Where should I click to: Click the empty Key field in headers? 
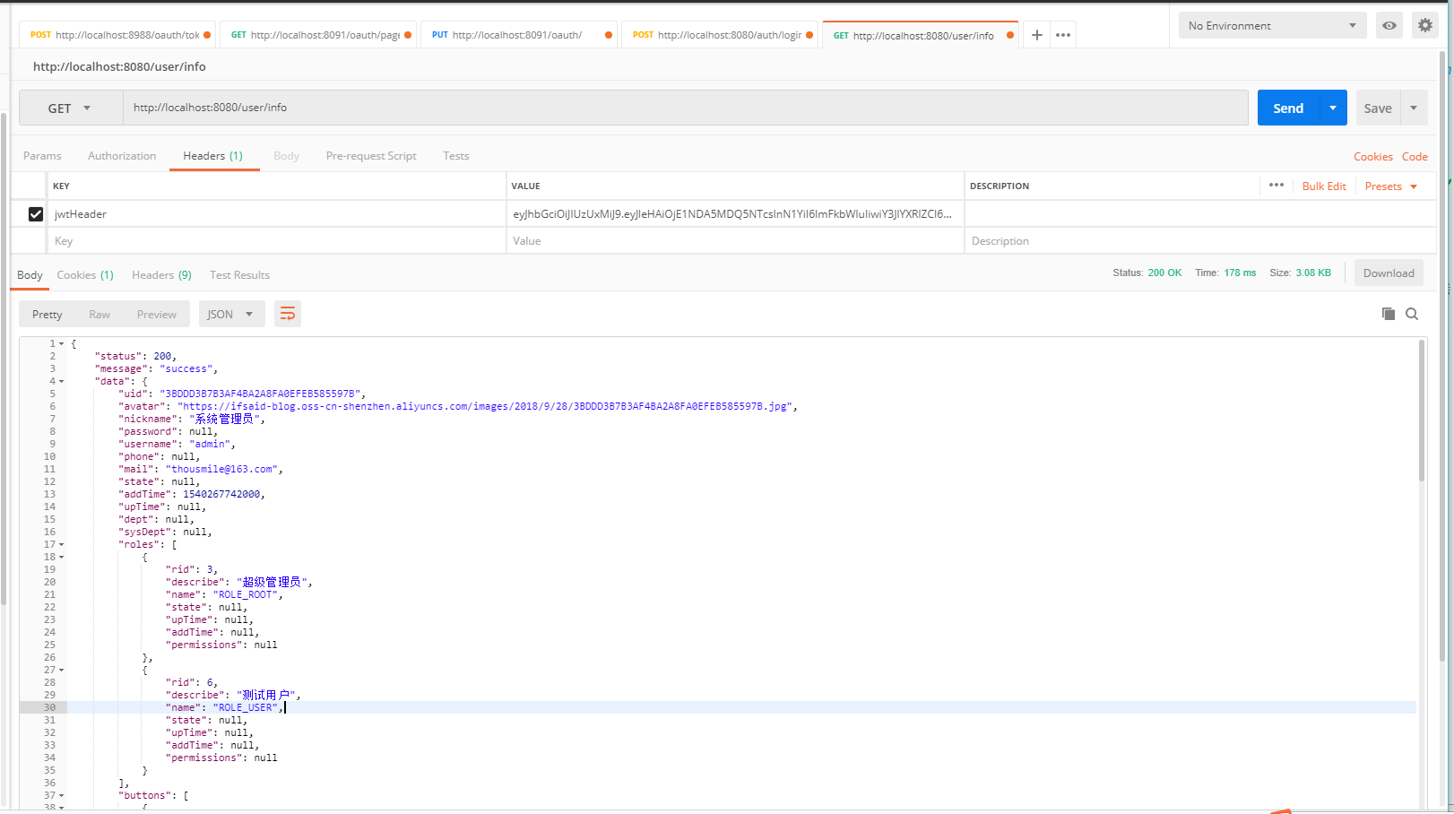(276, 241)
